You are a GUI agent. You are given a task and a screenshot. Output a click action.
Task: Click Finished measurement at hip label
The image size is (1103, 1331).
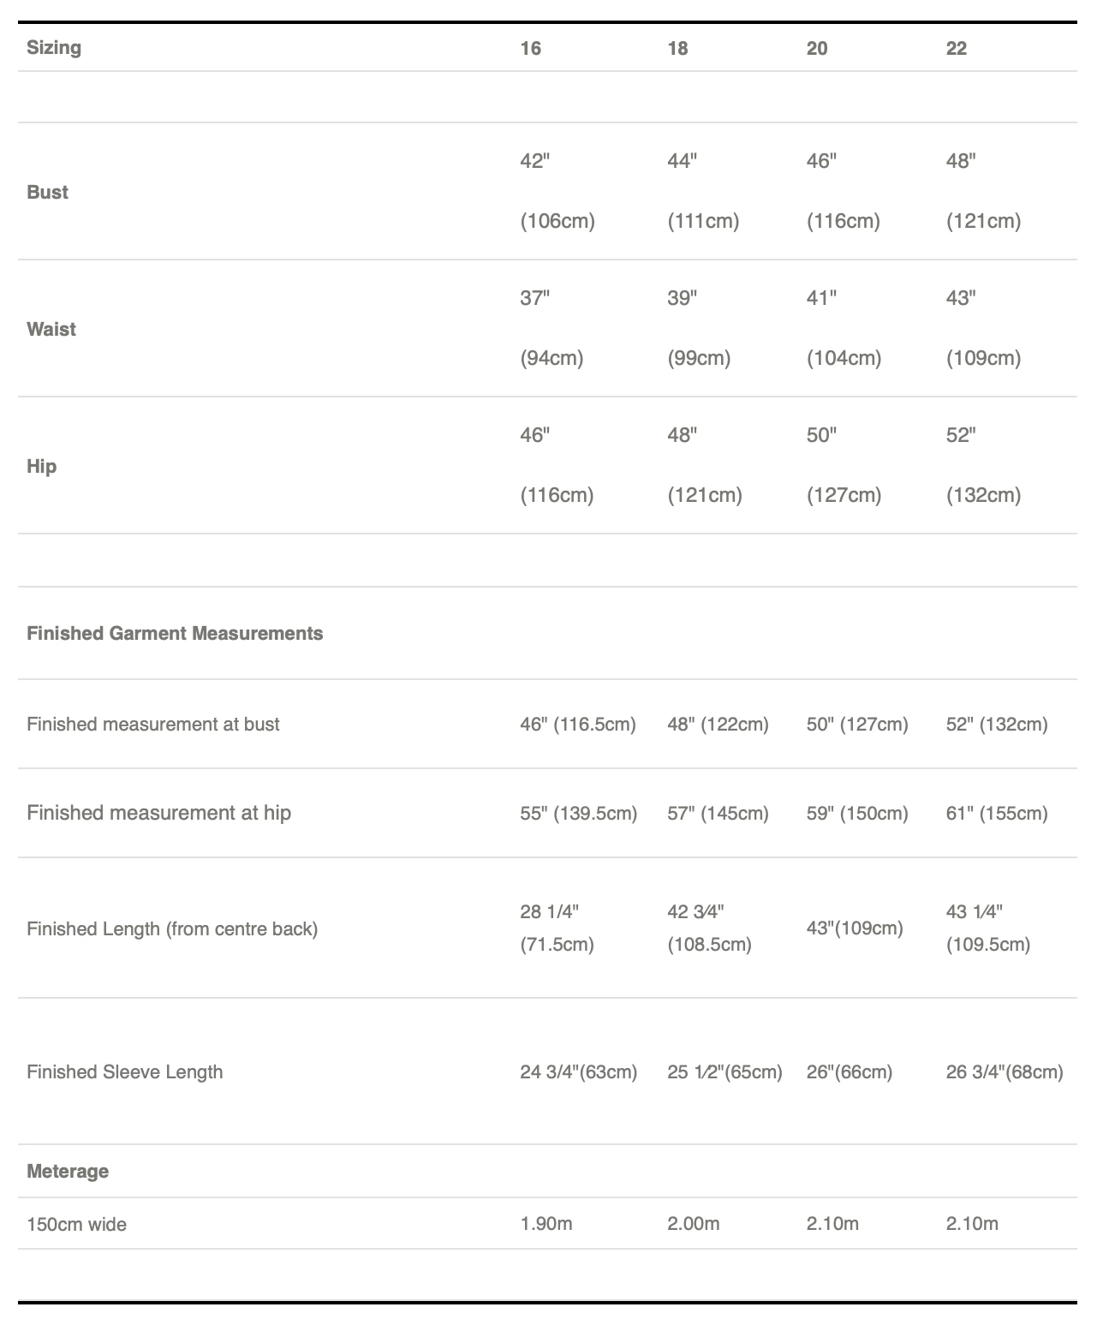point(158,813)
